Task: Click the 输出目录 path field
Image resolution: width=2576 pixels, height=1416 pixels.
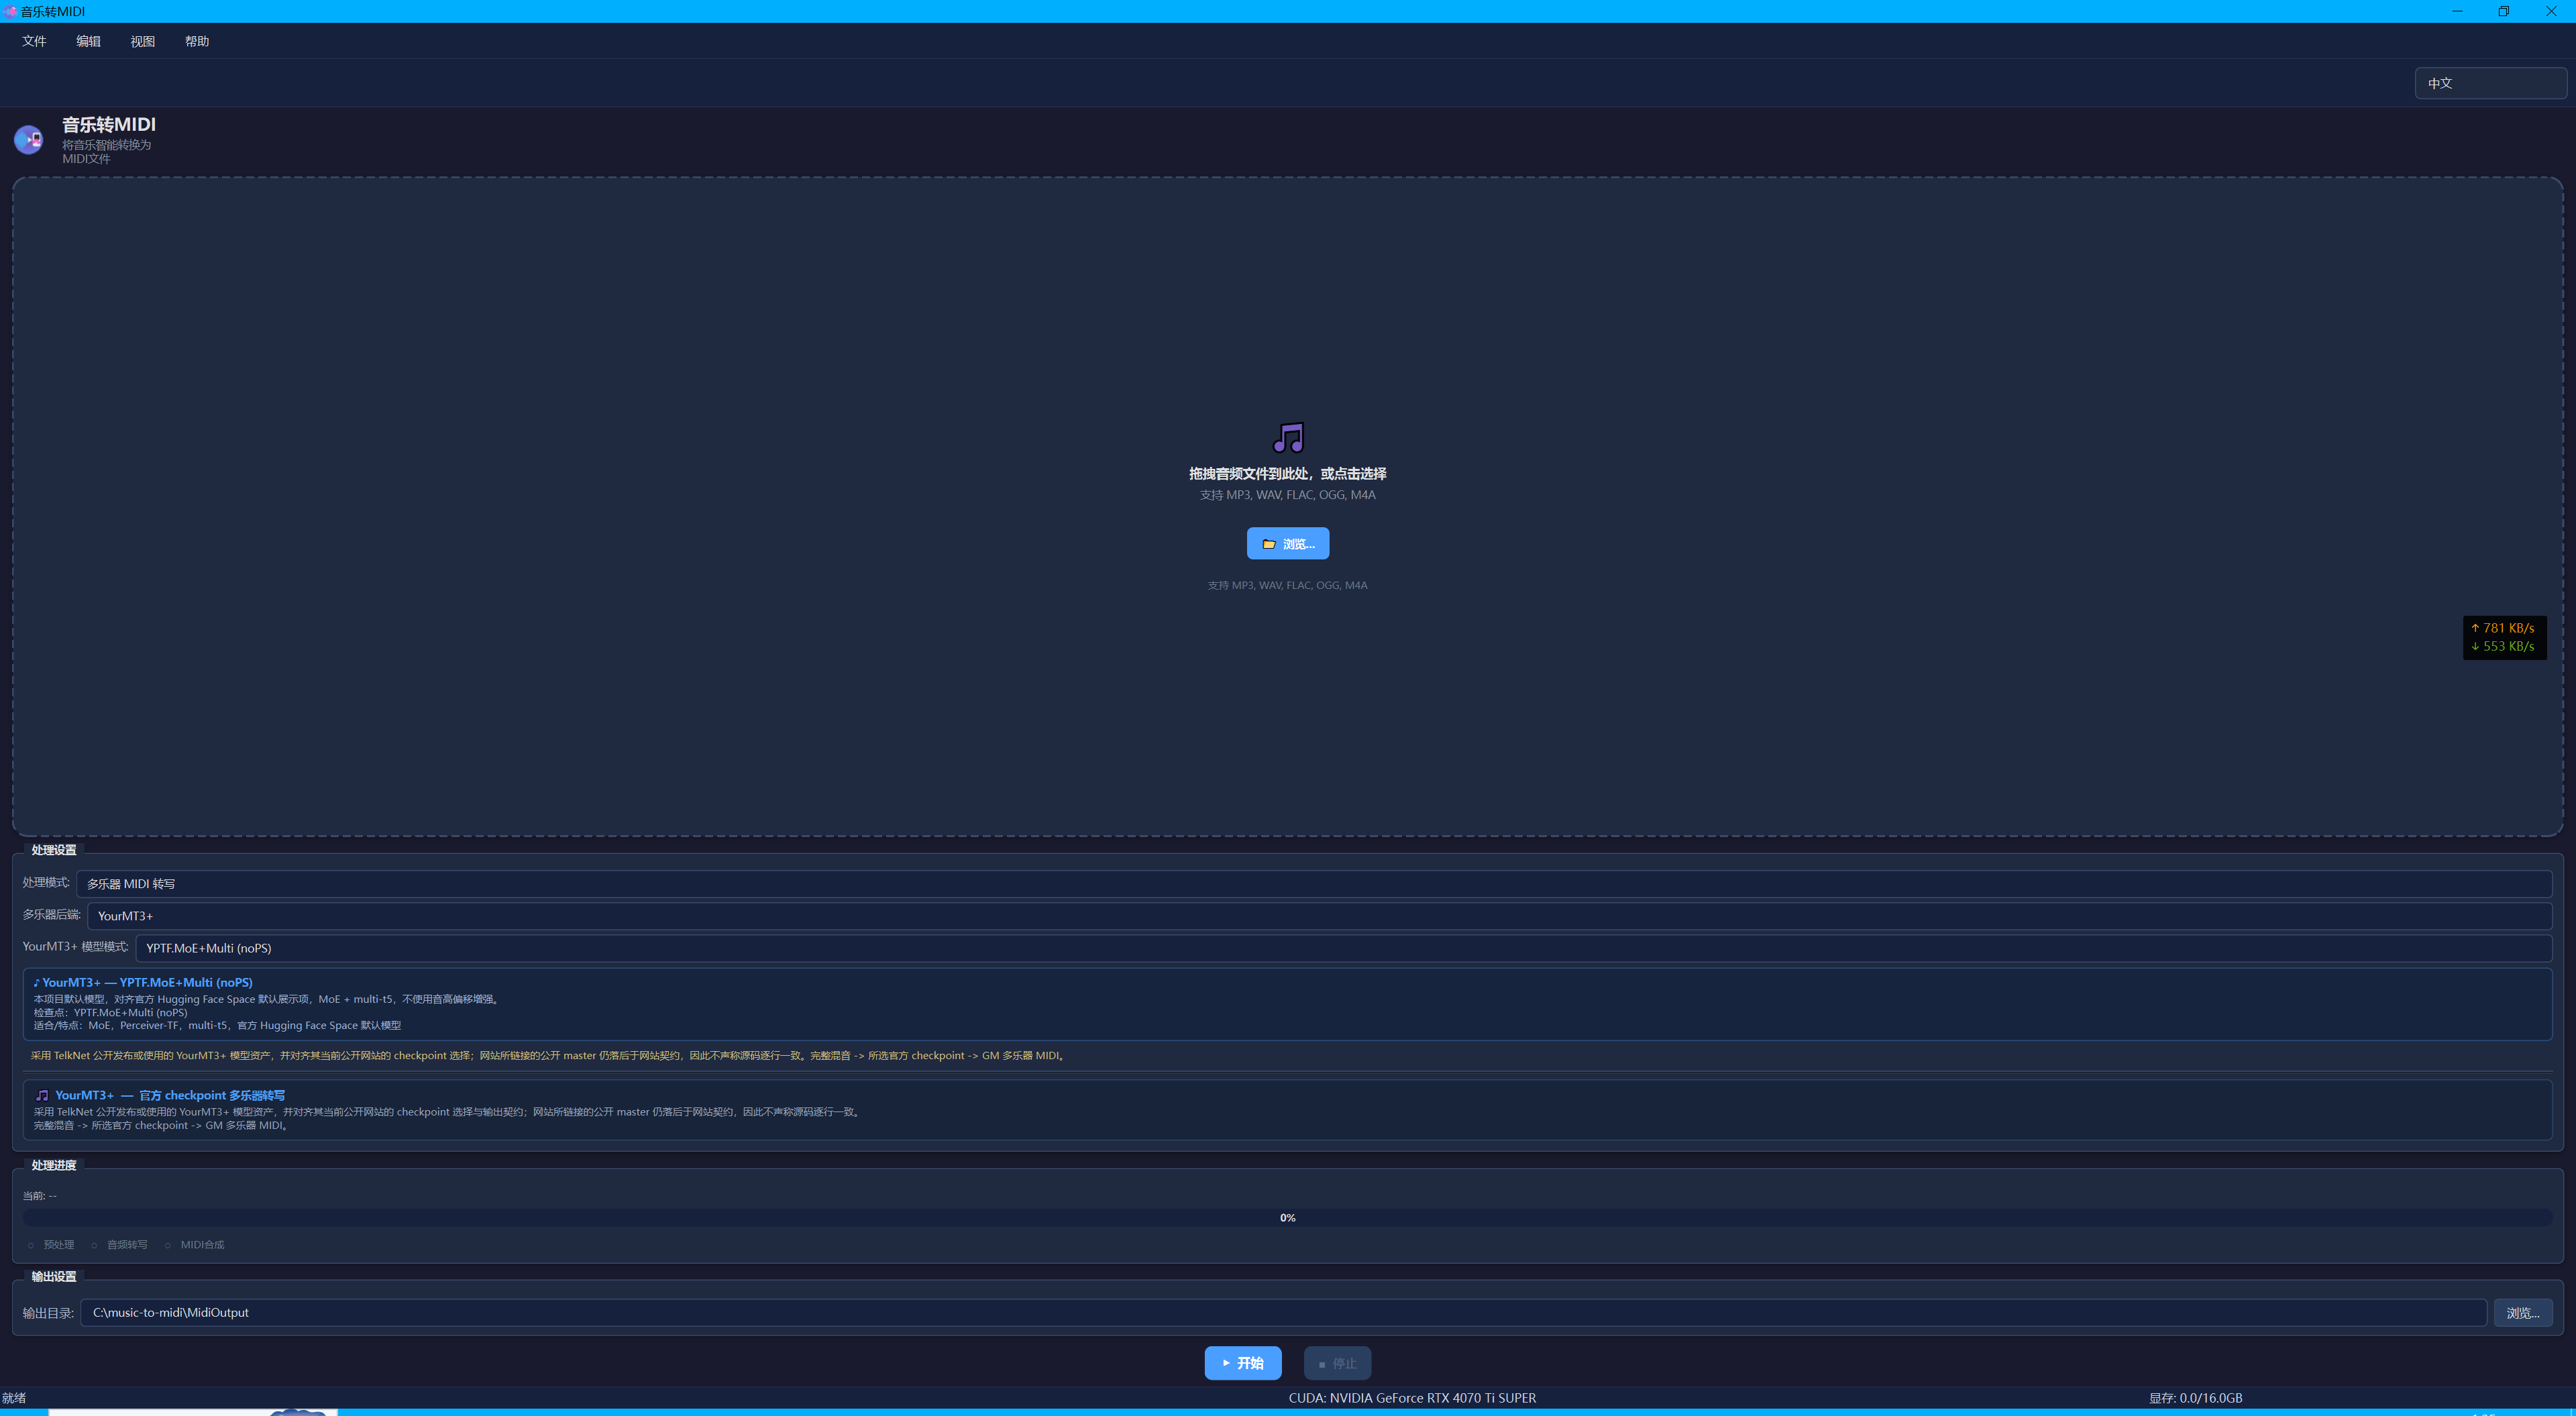Action: click(x=1284, y=1312)
